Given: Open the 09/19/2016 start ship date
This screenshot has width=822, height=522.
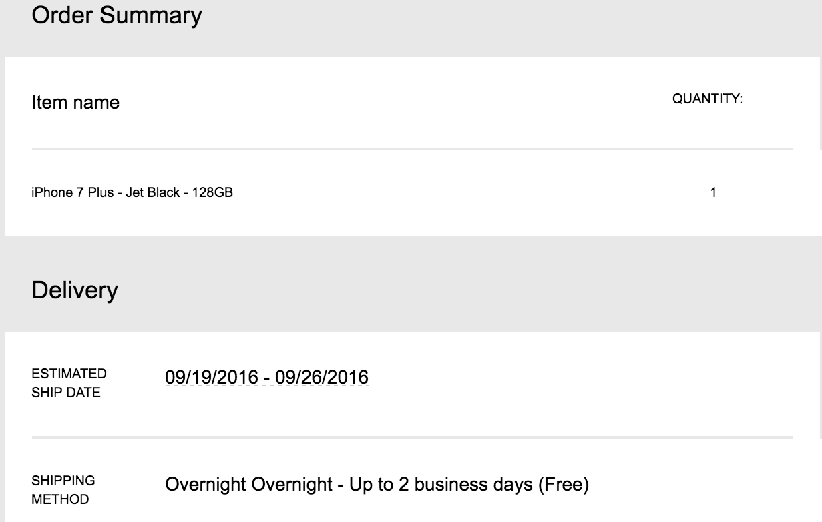Looking at the screenshot, I should coord(211,377).
